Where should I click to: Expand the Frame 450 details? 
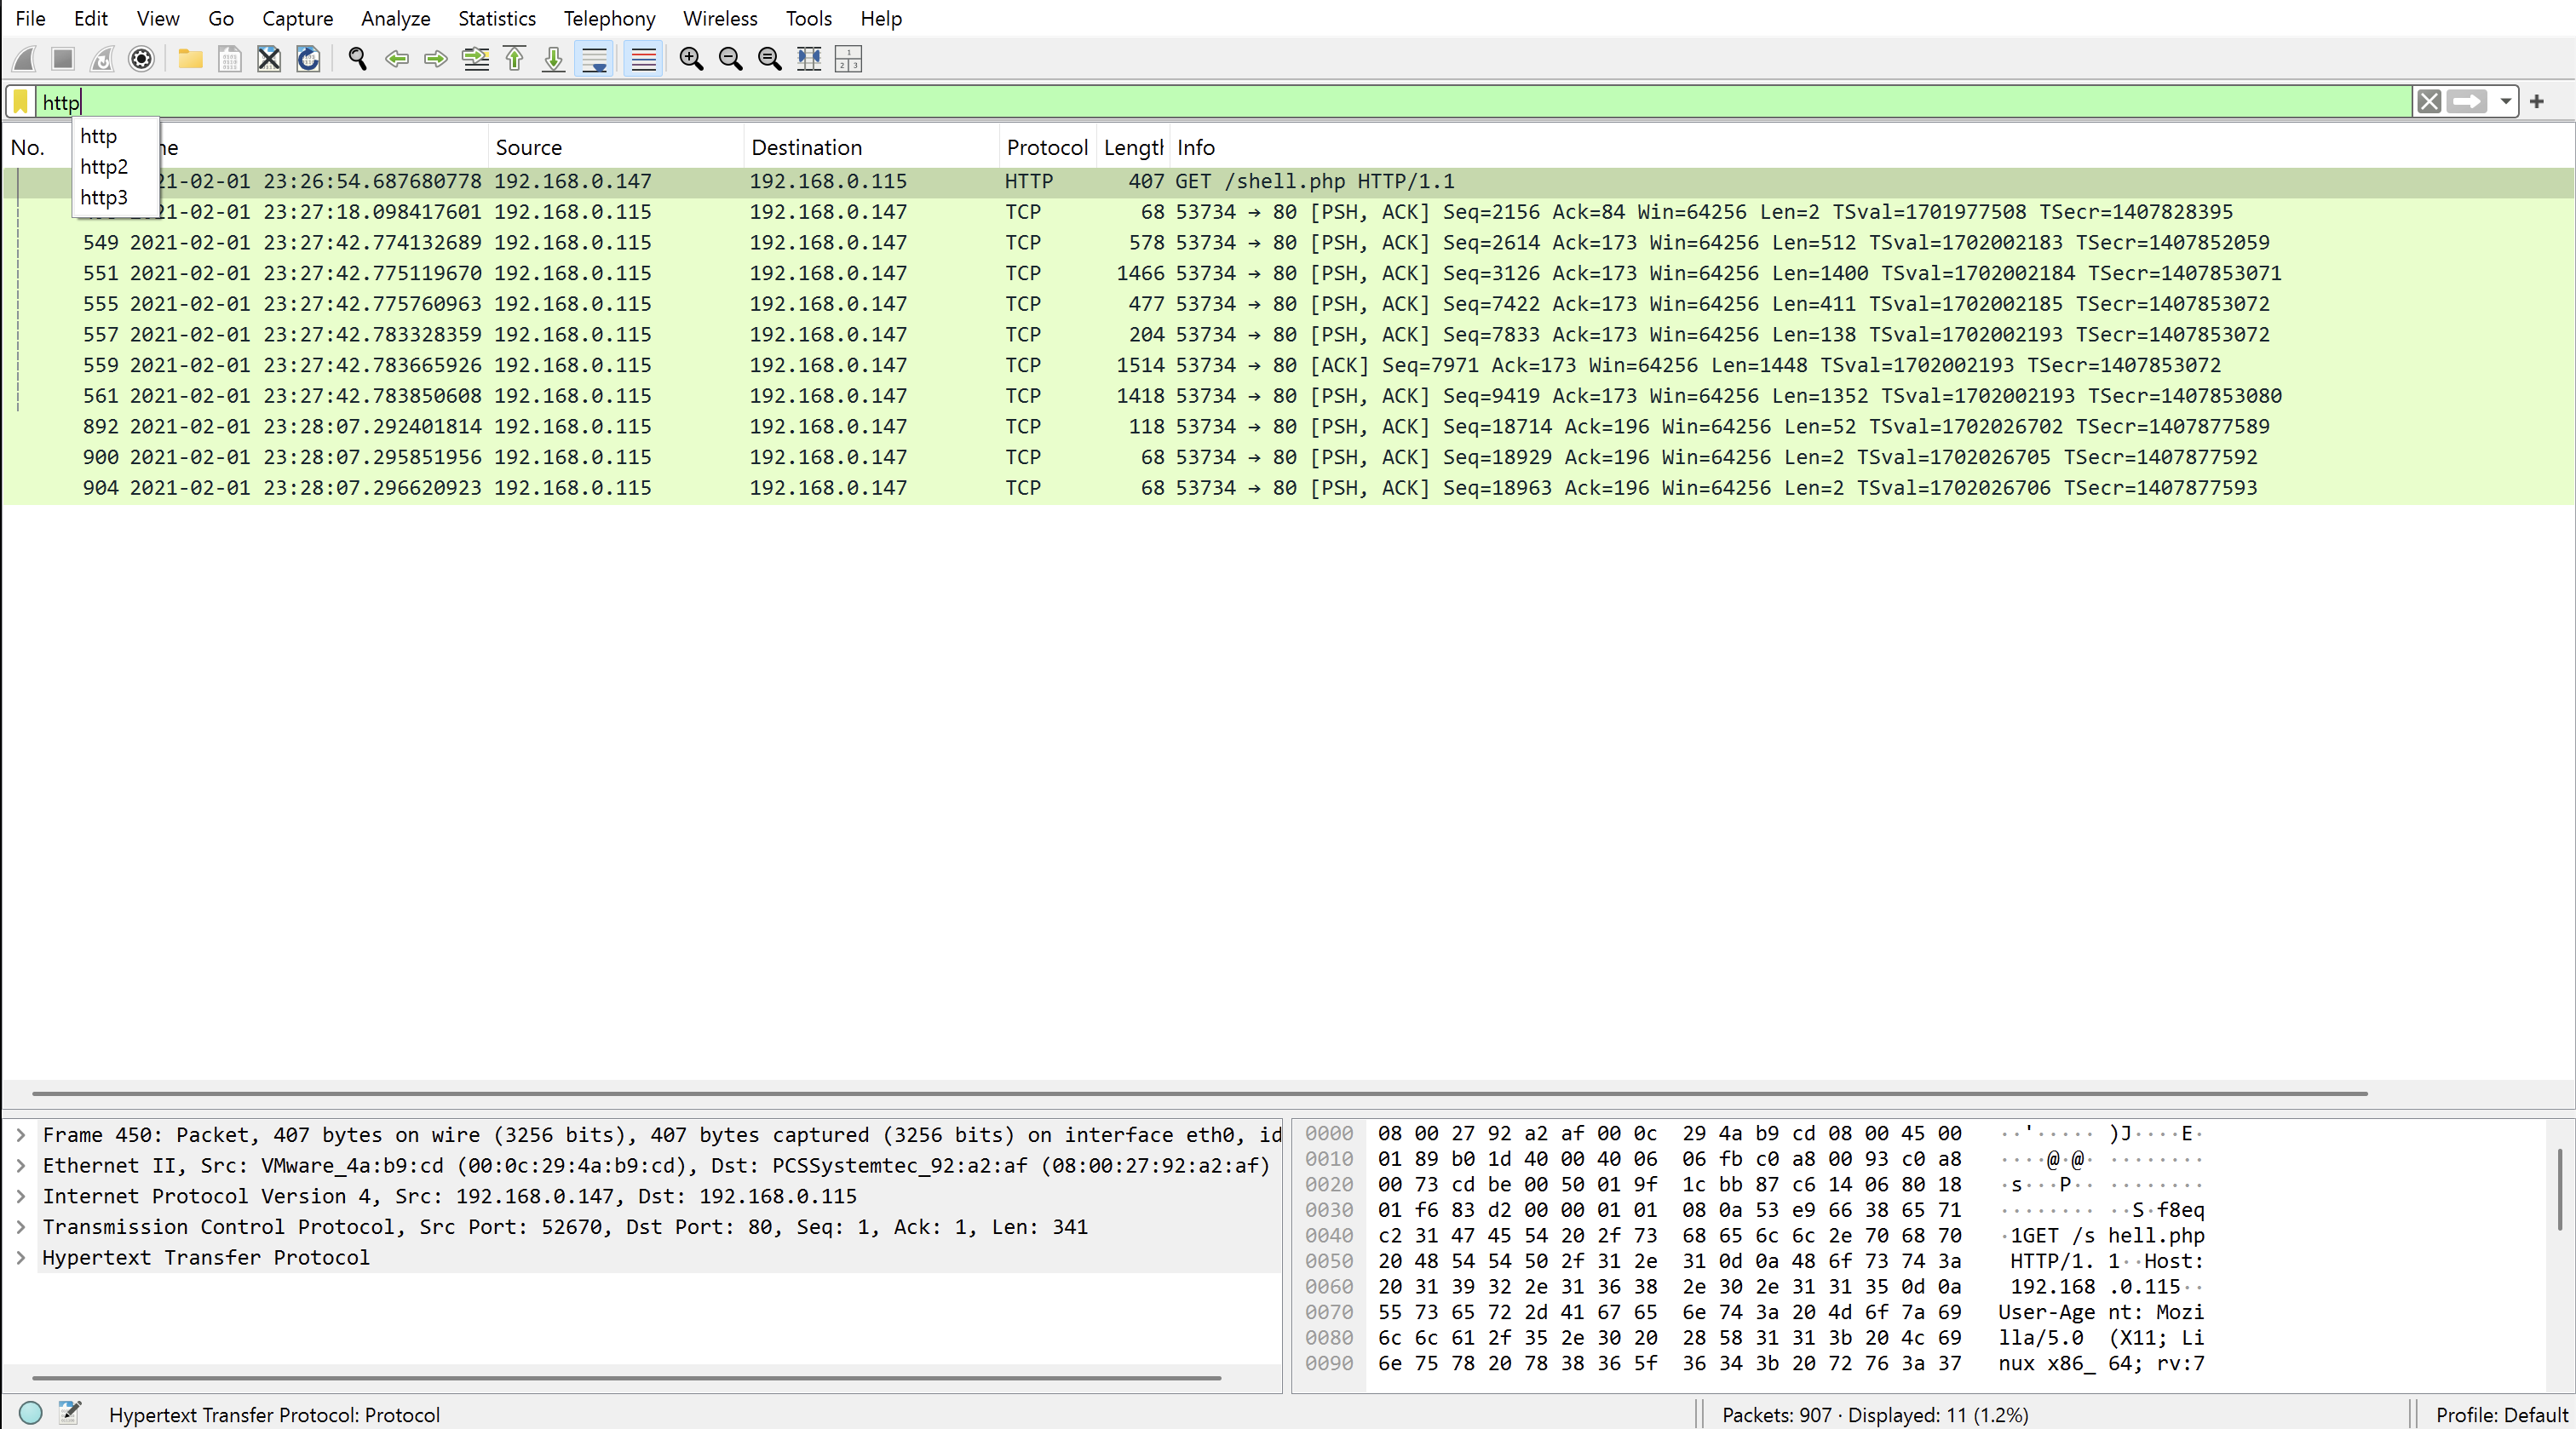click(21, 1134)
